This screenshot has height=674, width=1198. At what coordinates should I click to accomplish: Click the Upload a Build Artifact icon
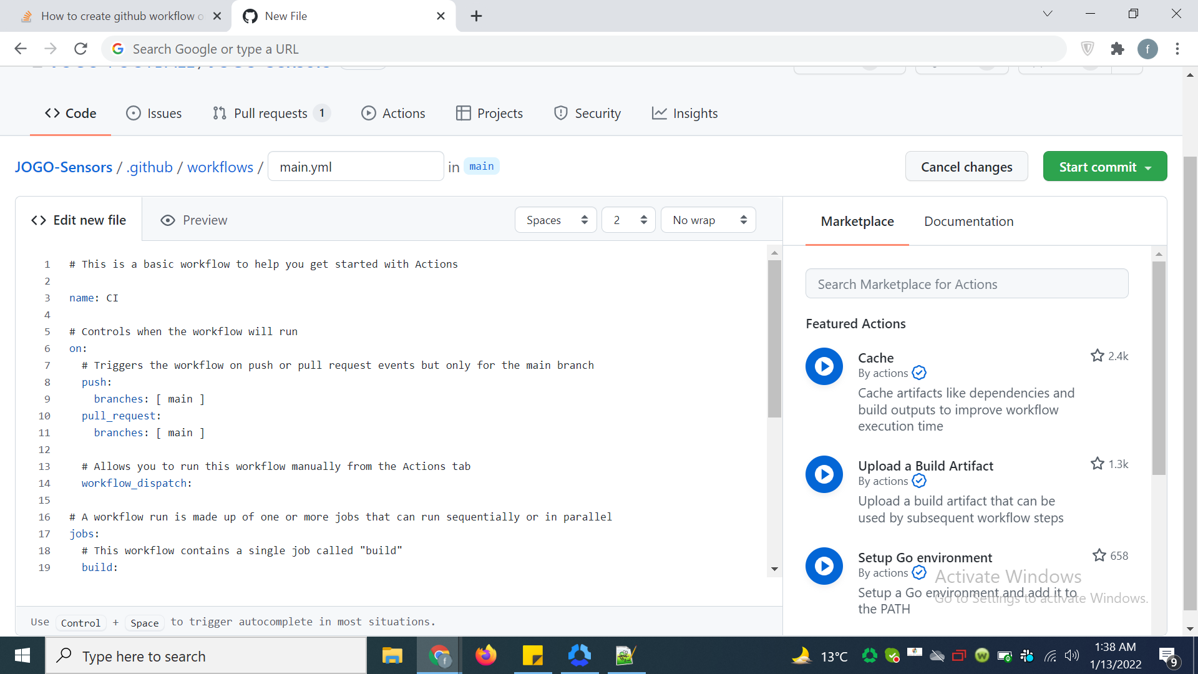(x=824, y=474)
